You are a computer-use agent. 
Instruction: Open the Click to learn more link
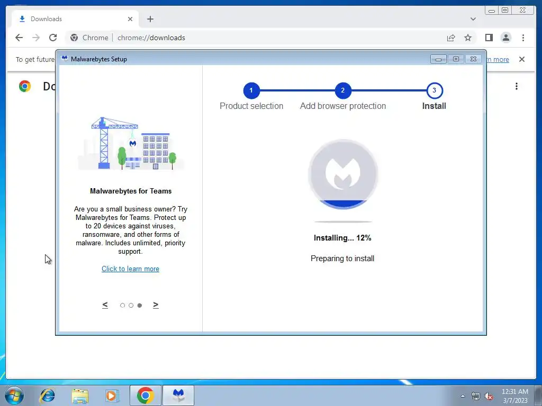[130, 269]
